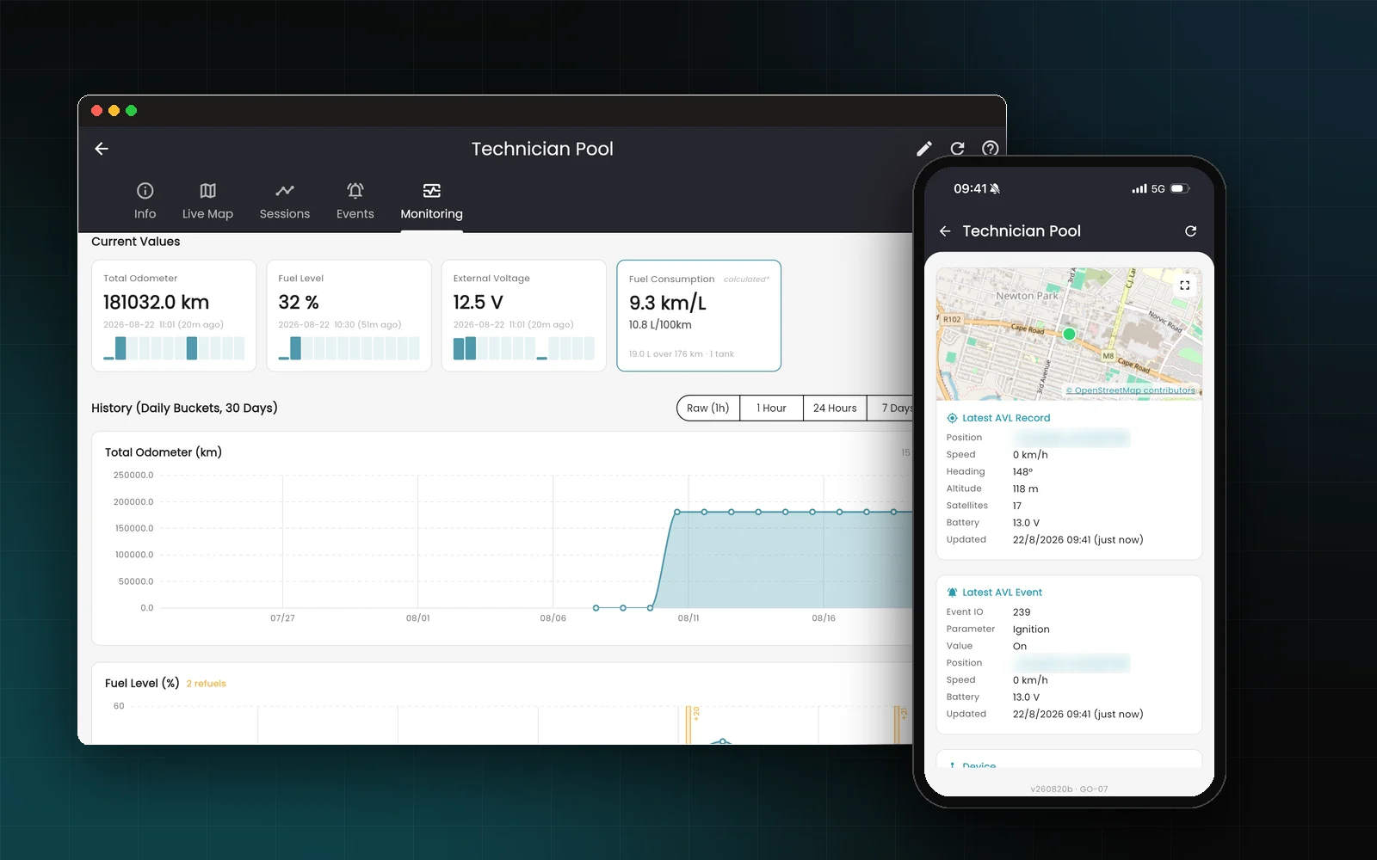Click the Event IO value 239
The width and height of the screenshot is (1377, 860).
click(1022, 612)
